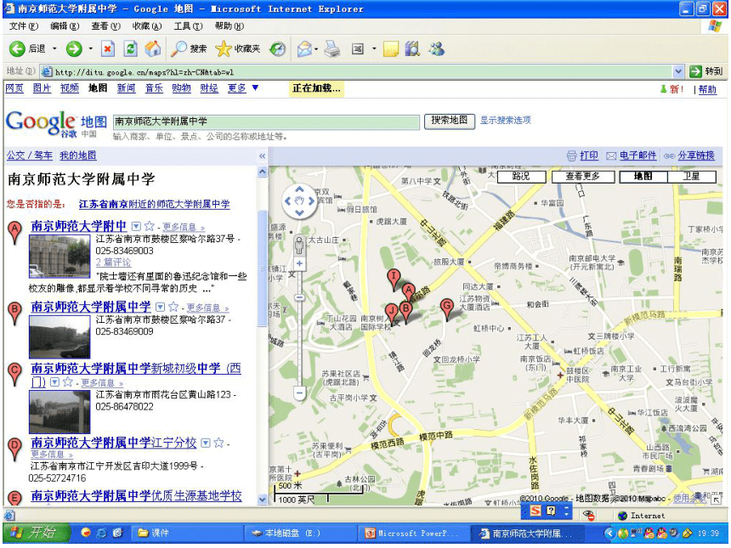Open the IE Search (搜索) toolbar button
Image resolution: width=731 pixels, height=548 pixels.
pos(189,48)
